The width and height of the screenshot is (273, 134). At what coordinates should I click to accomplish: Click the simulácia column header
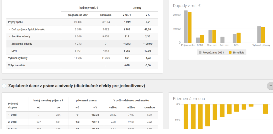pyautogui.click(x=106, y=15)
